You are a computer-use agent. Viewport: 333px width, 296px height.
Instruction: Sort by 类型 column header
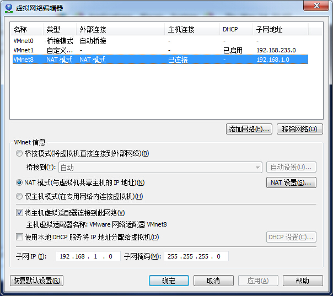tap(60, 29)
